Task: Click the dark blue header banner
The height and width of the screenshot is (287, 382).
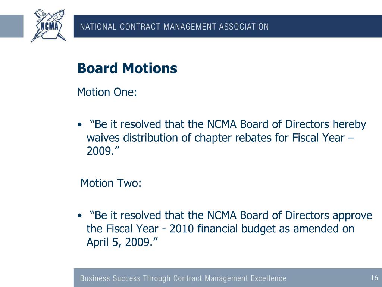Action: click(x=228, y=26)
